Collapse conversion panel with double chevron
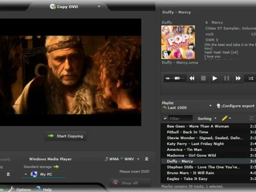 147,159
